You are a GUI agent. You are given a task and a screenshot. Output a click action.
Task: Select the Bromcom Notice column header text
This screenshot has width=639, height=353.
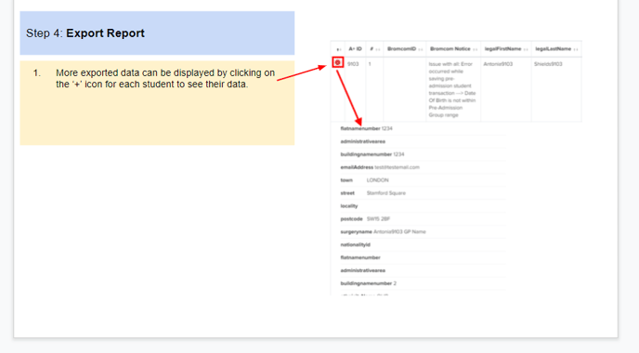coord(450,49)
